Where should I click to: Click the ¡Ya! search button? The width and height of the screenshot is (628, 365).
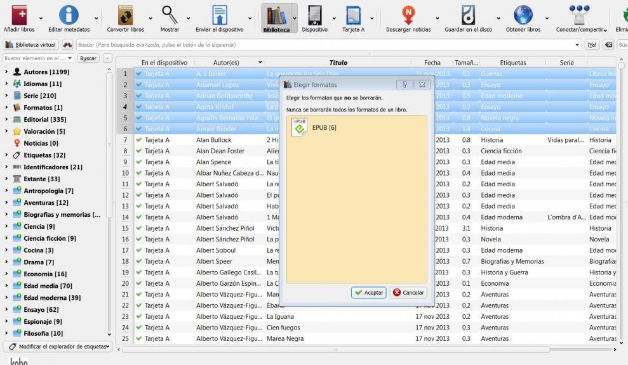click(x=592, y=45)
